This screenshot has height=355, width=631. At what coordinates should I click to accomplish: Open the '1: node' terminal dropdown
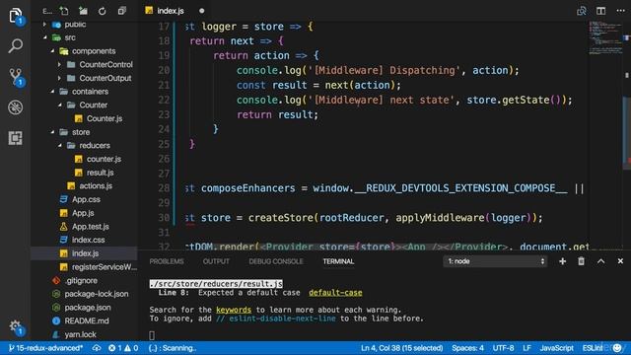point(496,261)
